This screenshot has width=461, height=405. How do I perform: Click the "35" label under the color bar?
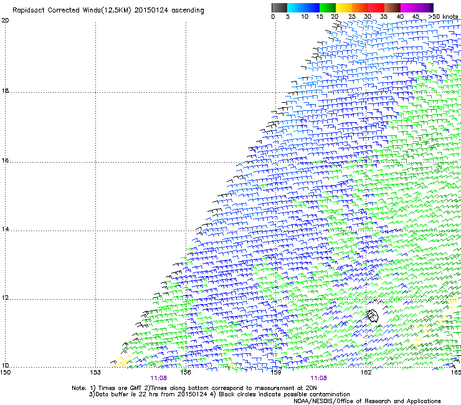coord(384,17)
